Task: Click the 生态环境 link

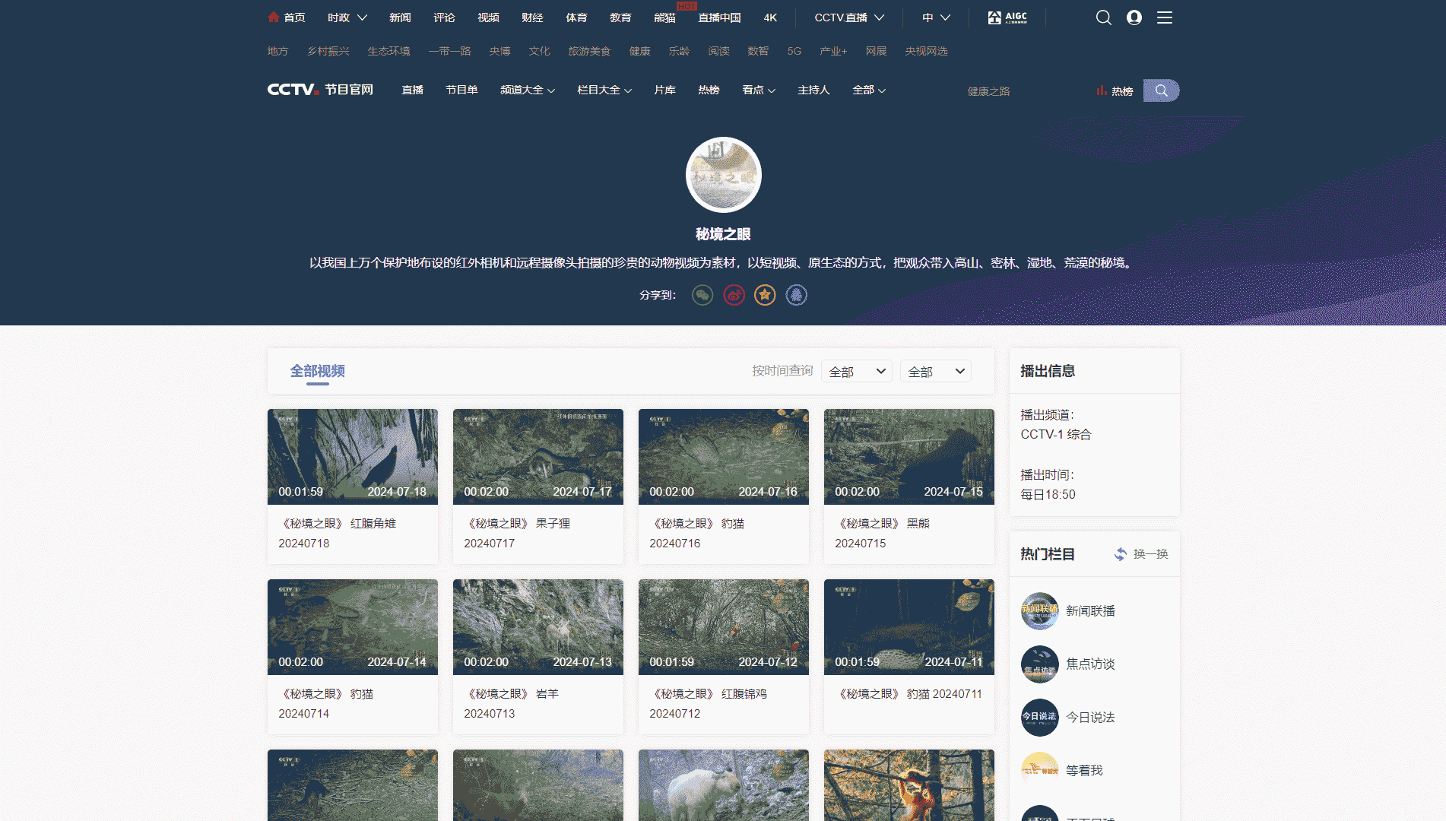Action: [388, 51]
